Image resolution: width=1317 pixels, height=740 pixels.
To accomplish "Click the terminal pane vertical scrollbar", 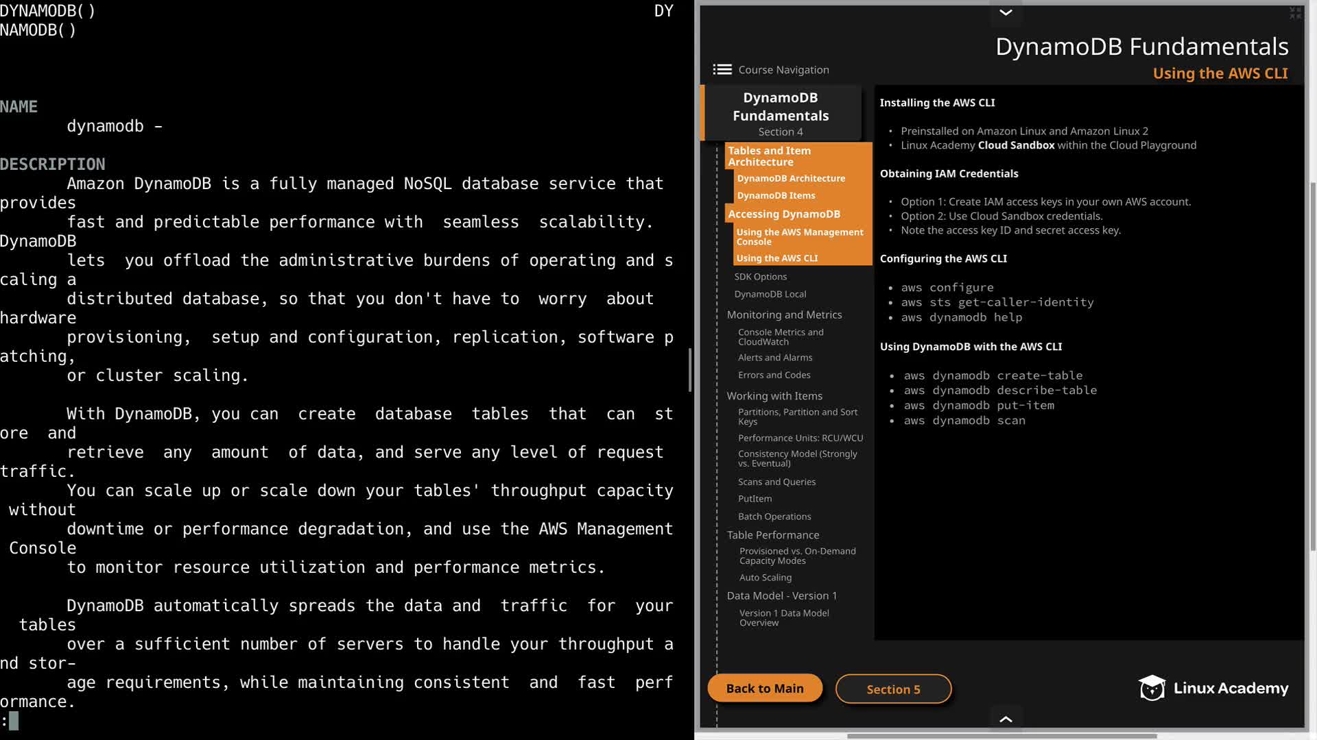I will pos(690,370).
